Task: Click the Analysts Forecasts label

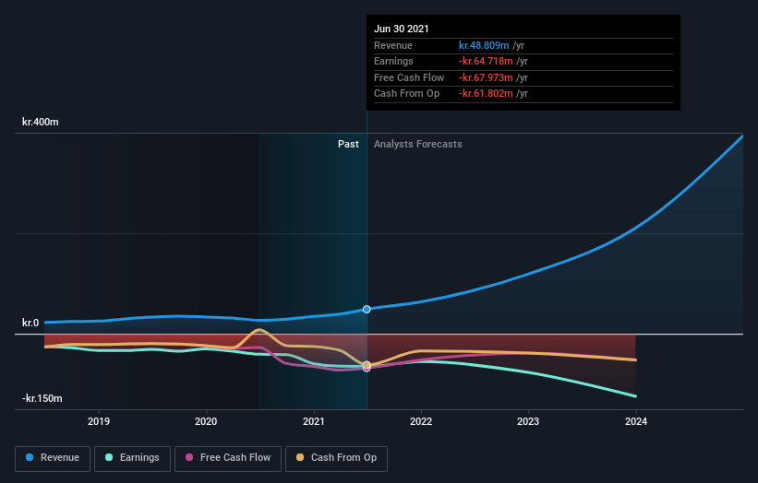Action: (x=417, y=145)
